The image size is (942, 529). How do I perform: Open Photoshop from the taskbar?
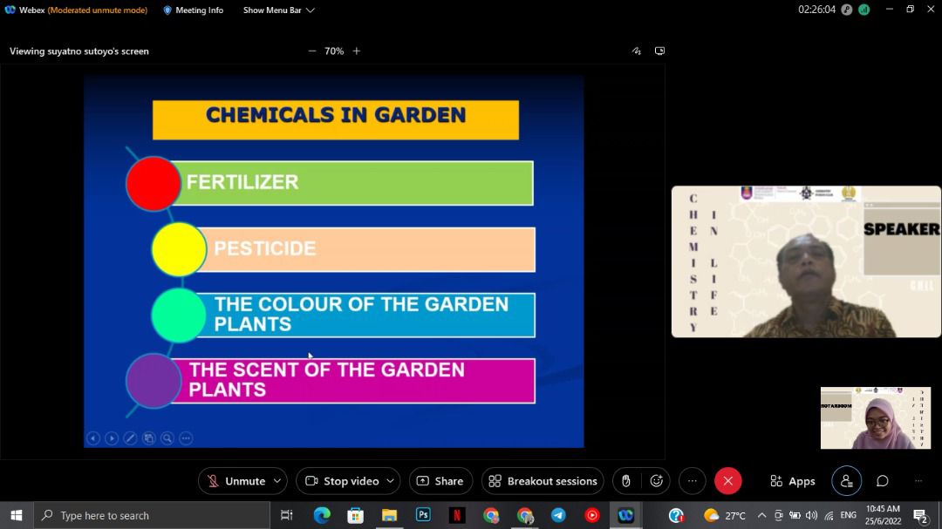423,515
